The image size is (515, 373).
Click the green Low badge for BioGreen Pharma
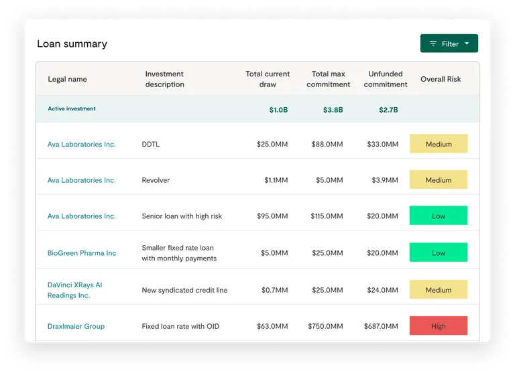tap(439, 252)
